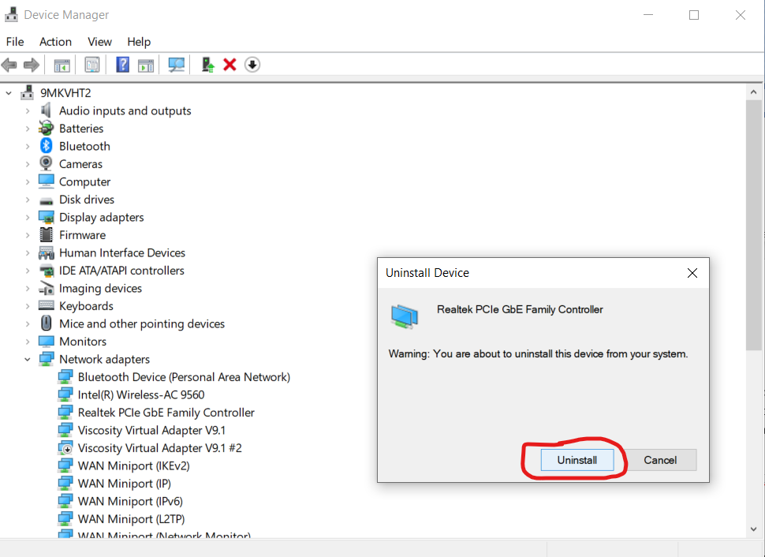Click the Batteries category icon
Screen dimensions: 765x557
[46, 128]
